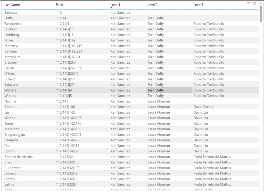Select Ken Sánchez in the Luthra row

tap(120, 185)
